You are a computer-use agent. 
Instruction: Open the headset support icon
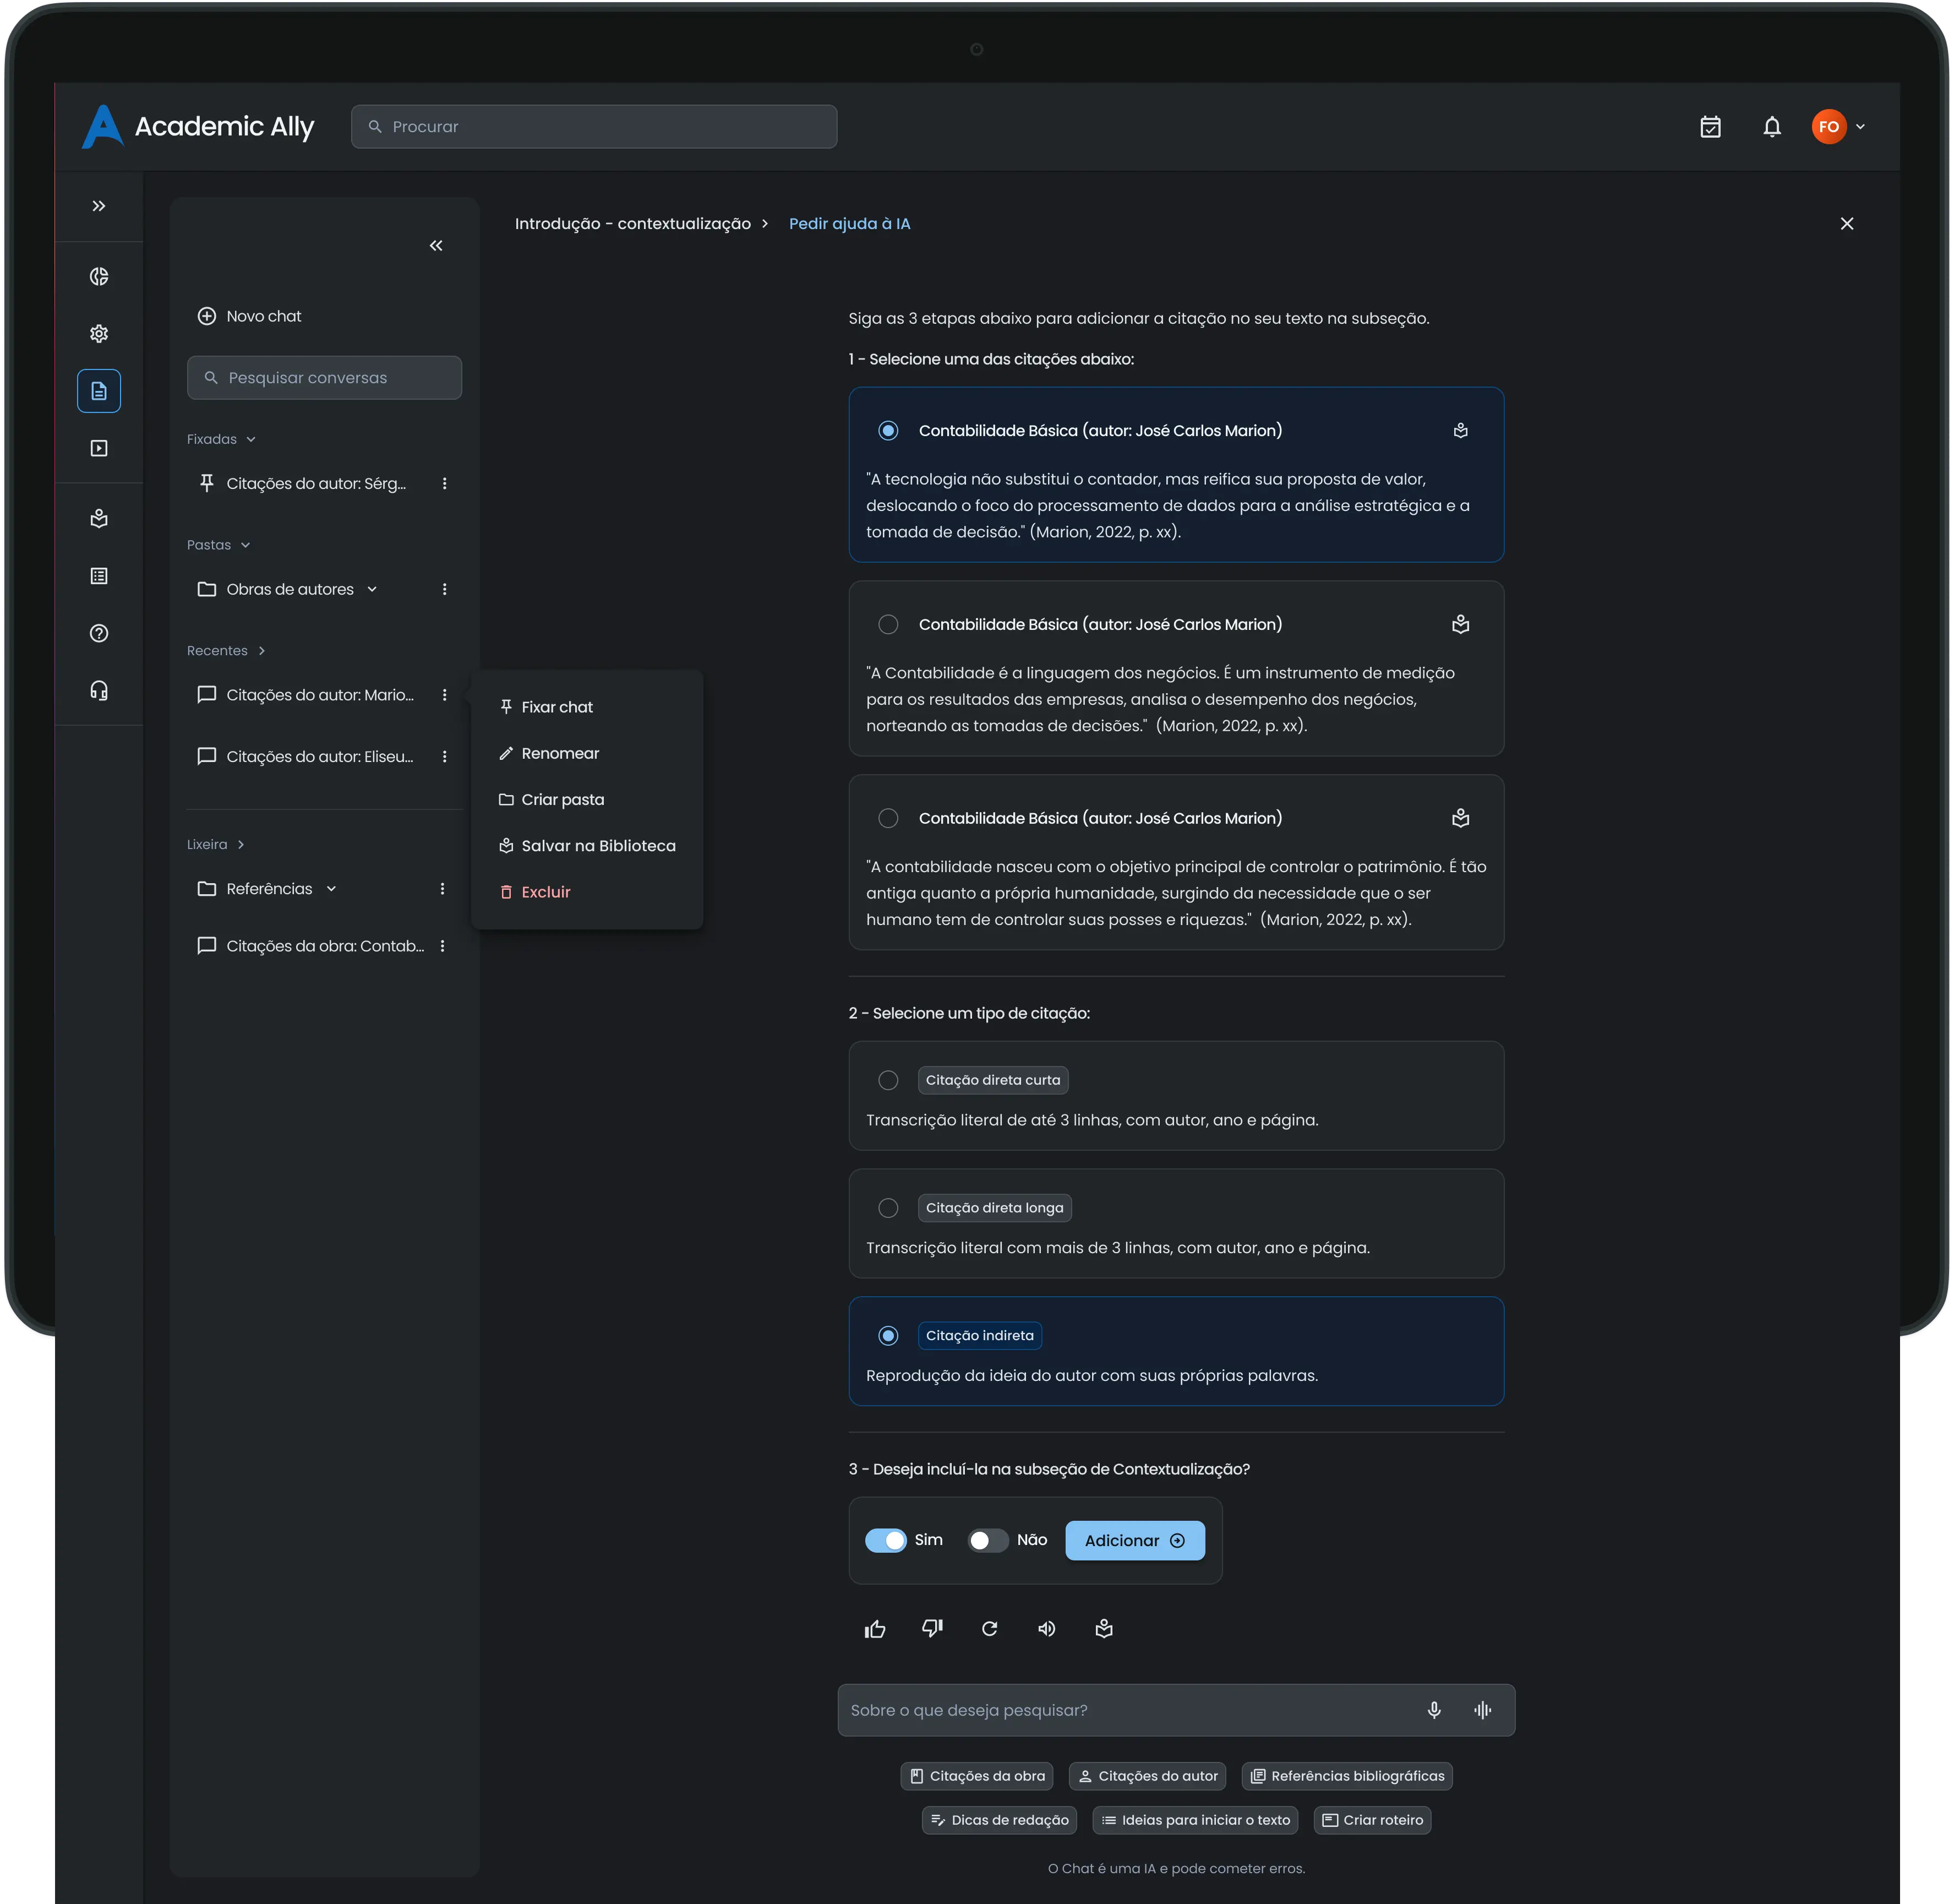[x=99, y=691]
